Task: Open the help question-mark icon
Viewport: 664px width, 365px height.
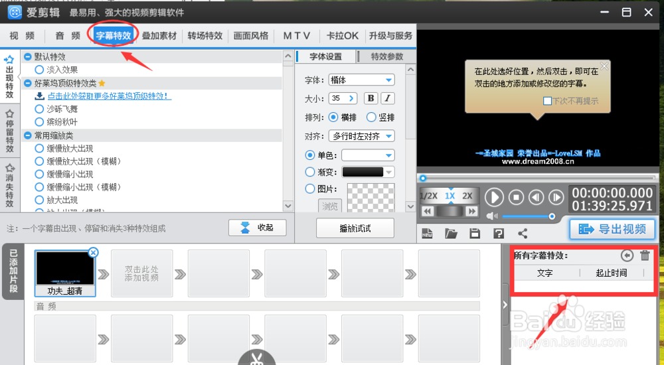Action: 499,234
